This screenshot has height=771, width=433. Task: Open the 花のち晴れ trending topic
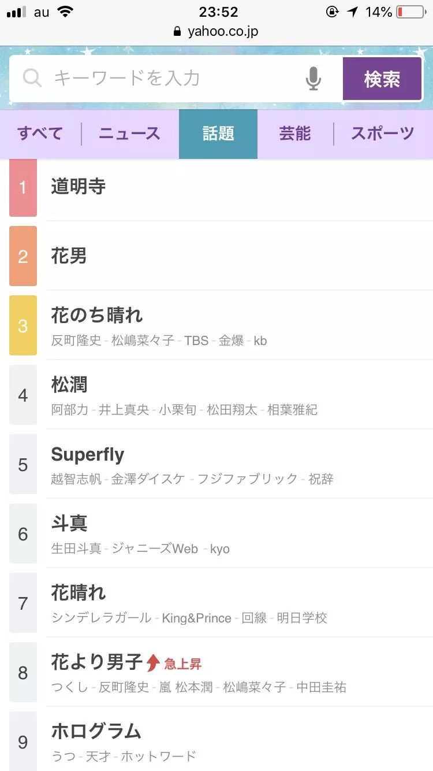click(x=97, y=316)
